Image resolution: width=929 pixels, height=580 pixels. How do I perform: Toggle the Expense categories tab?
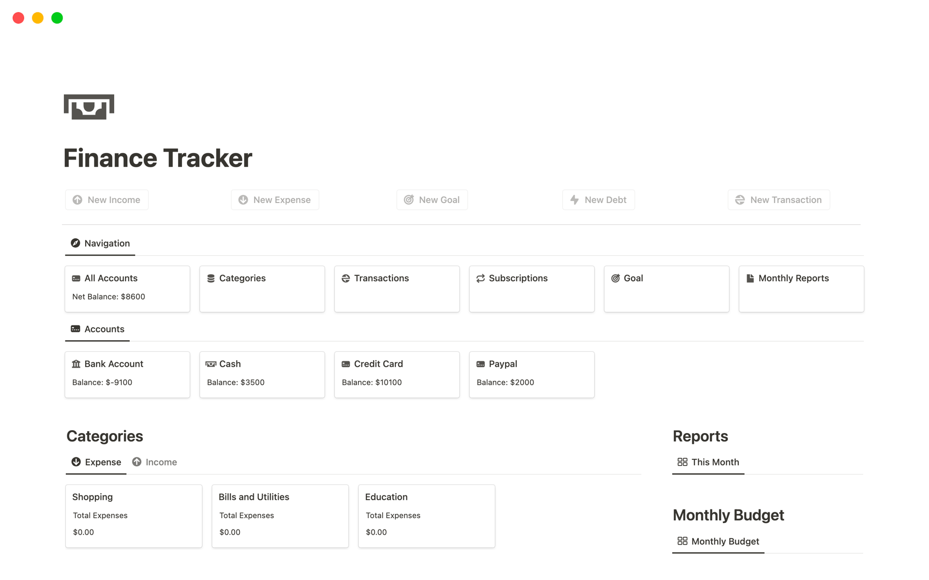[x=96, y=462]
